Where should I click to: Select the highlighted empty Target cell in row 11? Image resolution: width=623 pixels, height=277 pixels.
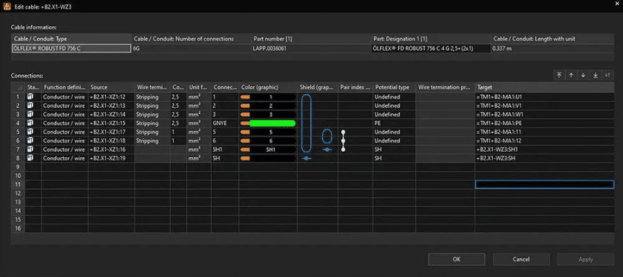(x=544, y=184)
